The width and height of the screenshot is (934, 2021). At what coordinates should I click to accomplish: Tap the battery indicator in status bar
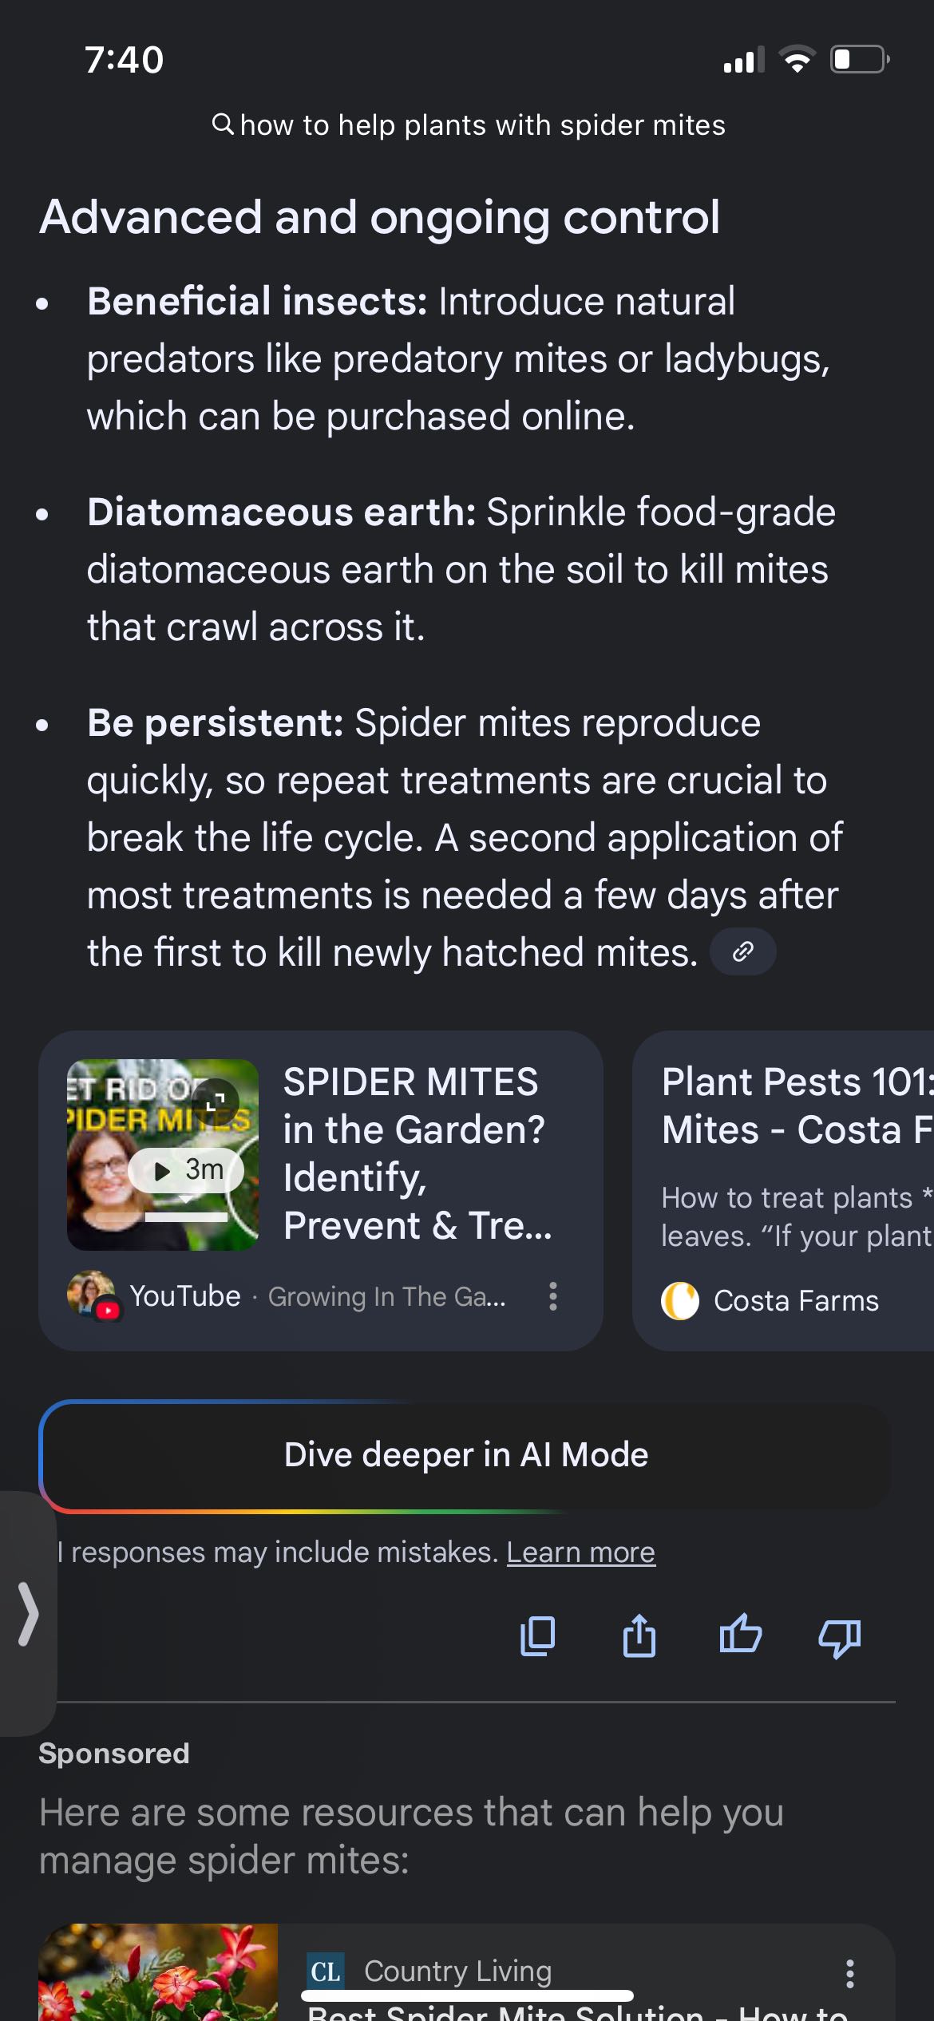(x=859, y=60)
